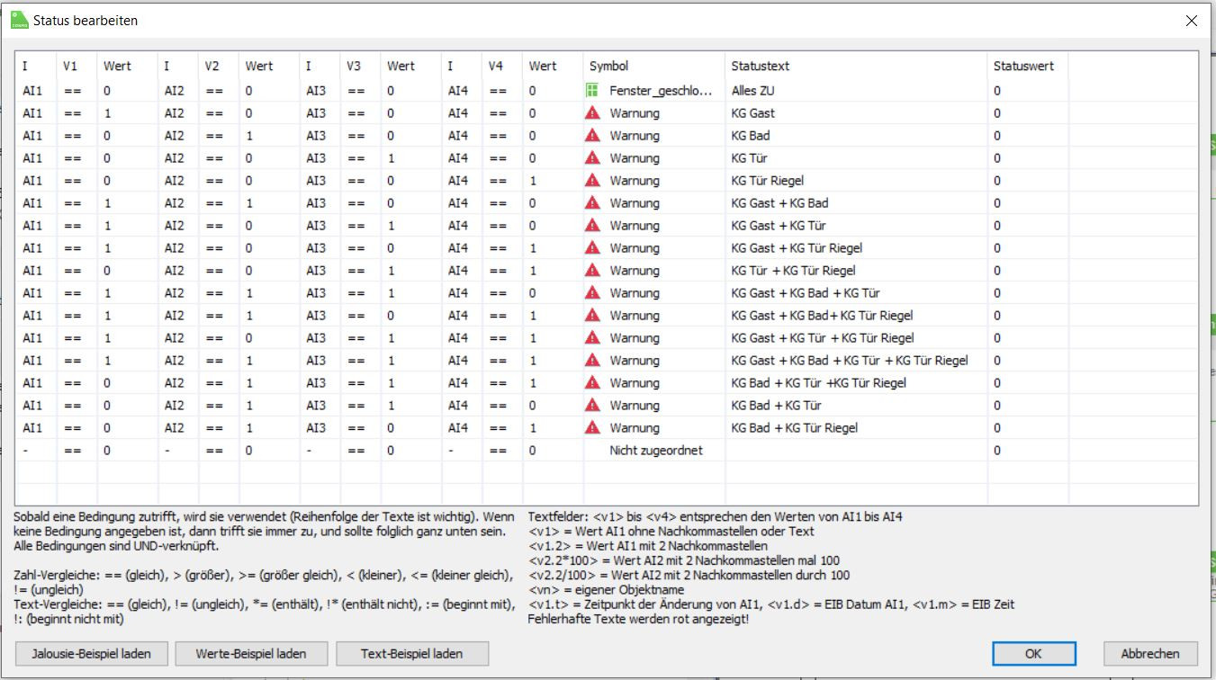Click the Werte-Beispiel laden button
1216x680 pixels.
tap(251, 654)
